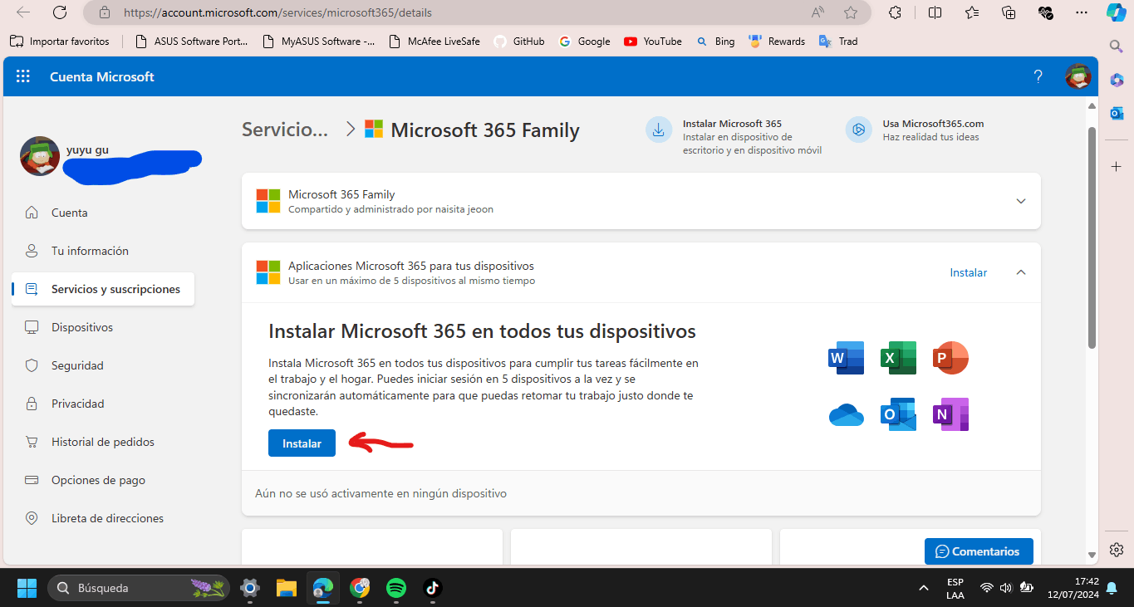Click the download icon for Instalar Microsoft 365

coord(659,130)
